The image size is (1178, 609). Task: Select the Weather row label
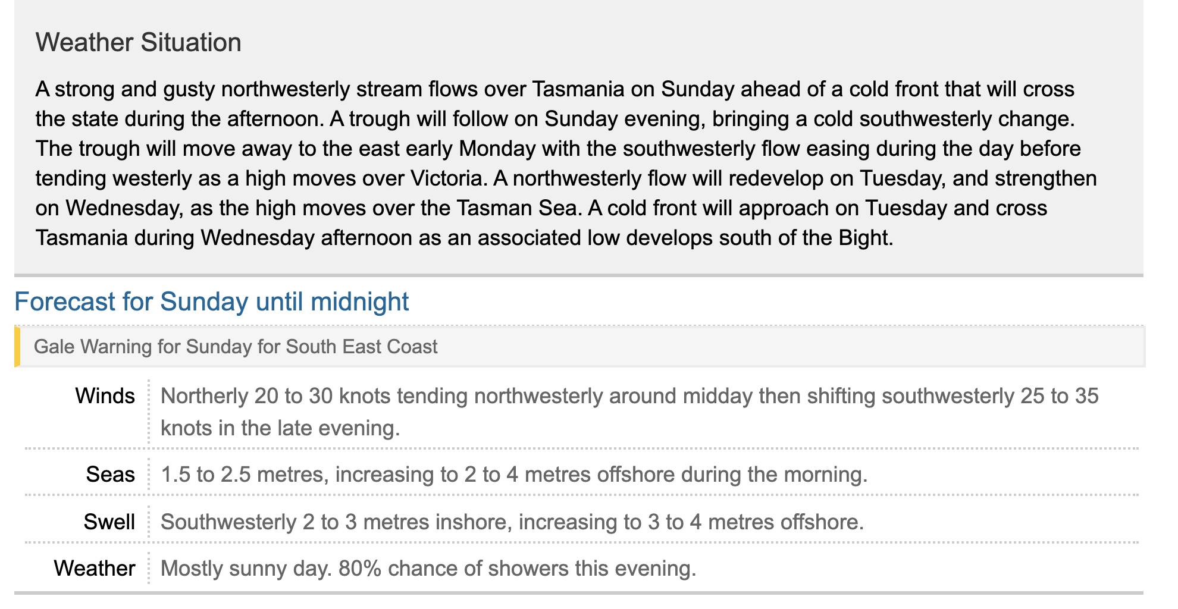point(95,569)
